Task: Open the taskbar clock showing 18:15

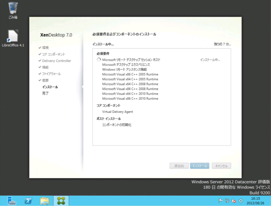Action: pos(256,201)
